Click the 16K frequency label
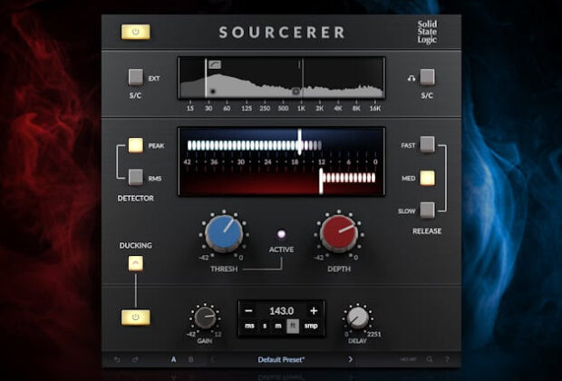 point(375,108)
